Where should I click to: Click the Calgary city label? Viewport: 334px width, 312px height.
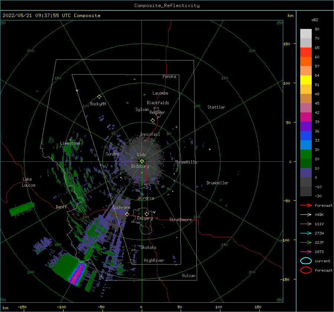[145, 218]
